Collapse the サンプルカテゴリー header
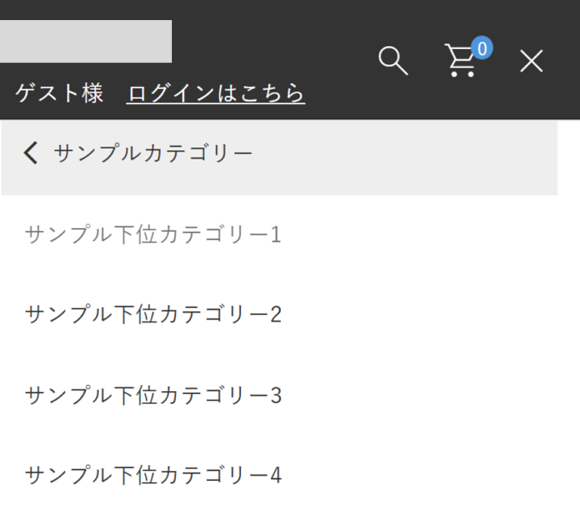 point(278,157)
